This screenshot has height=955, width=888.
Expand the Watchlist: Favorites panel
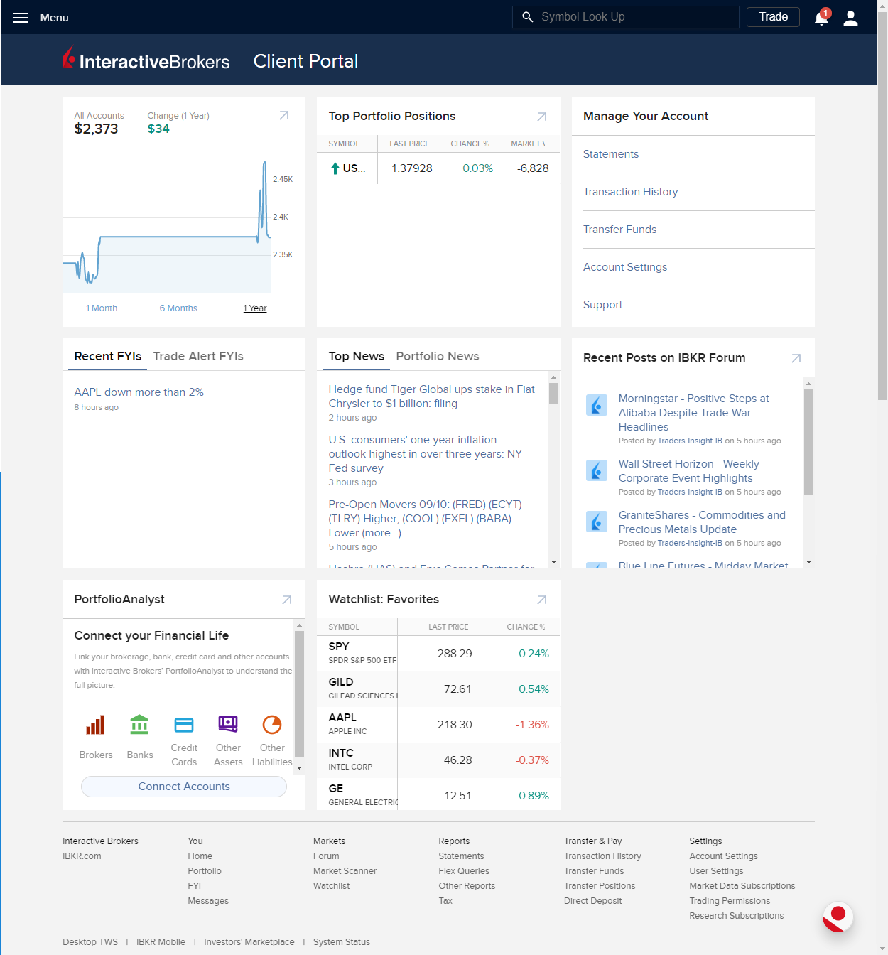pyautogui.click(x=541, y=599)
